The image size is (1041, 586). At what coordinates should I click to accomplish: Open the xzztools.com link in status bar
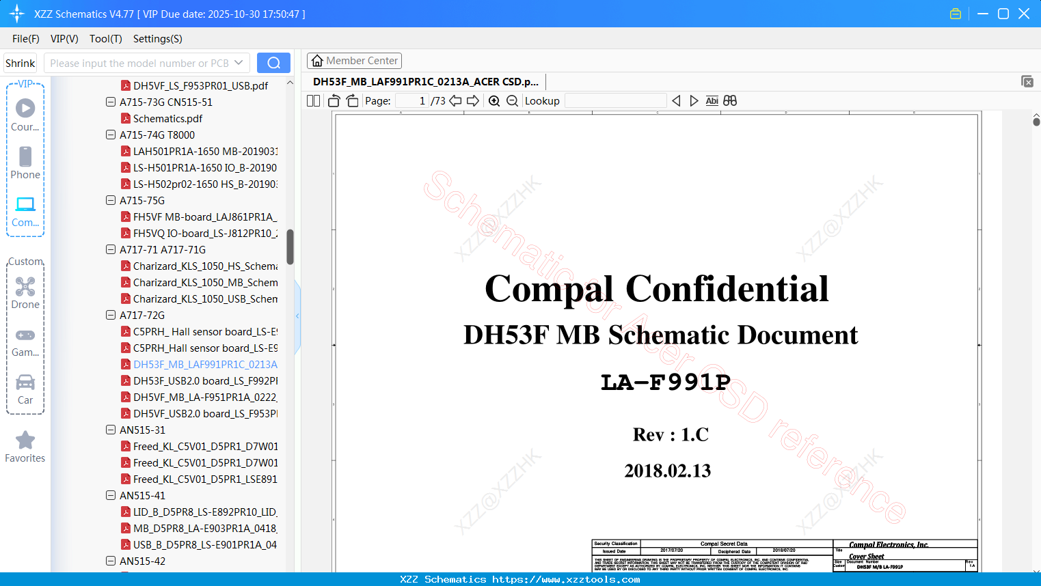[566, 579]
